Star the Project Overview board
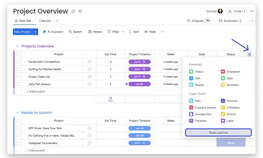 click(80, 11)
